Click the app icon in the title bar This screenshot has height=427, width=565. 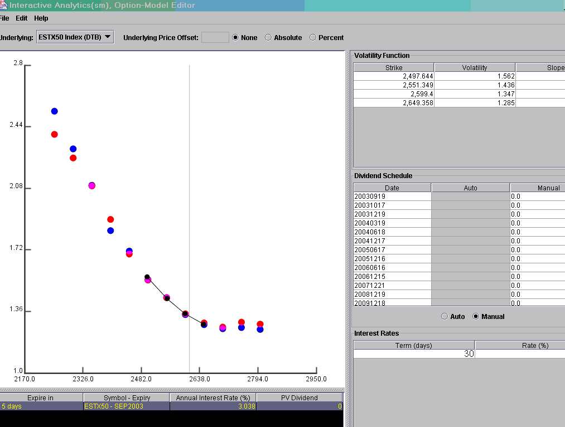3,6
